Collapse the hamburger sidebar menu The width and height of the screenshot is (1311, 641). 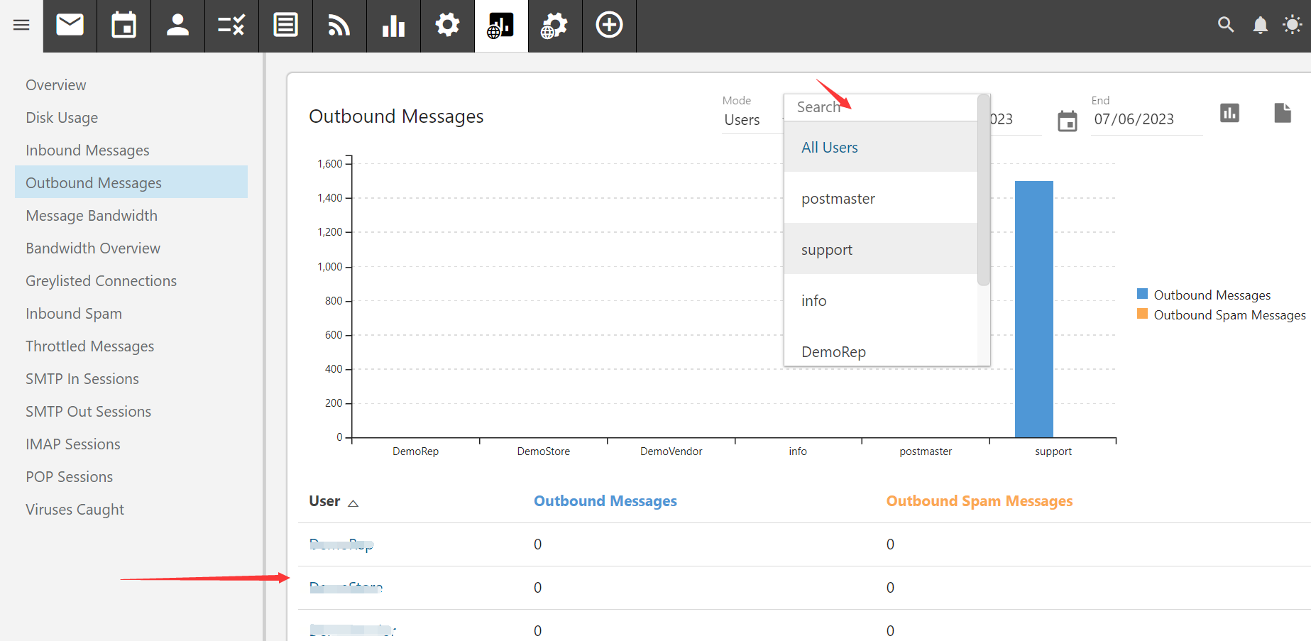pos(21,26)
